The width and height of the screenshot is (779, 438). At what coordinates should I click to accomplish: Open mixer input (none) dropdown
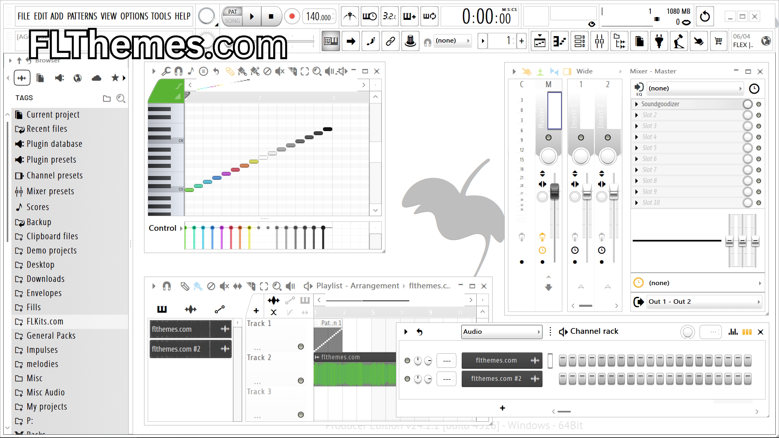point(695,88)
